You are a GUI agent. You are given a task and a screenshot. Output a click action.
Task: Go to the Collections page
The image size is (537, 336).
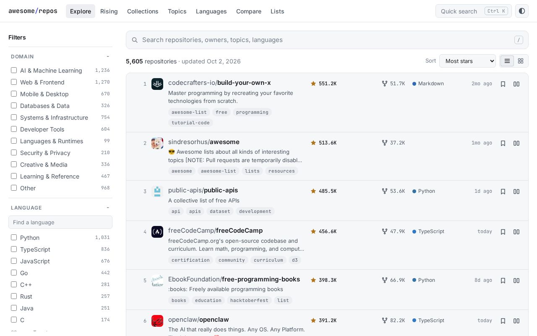click(143, 11)
